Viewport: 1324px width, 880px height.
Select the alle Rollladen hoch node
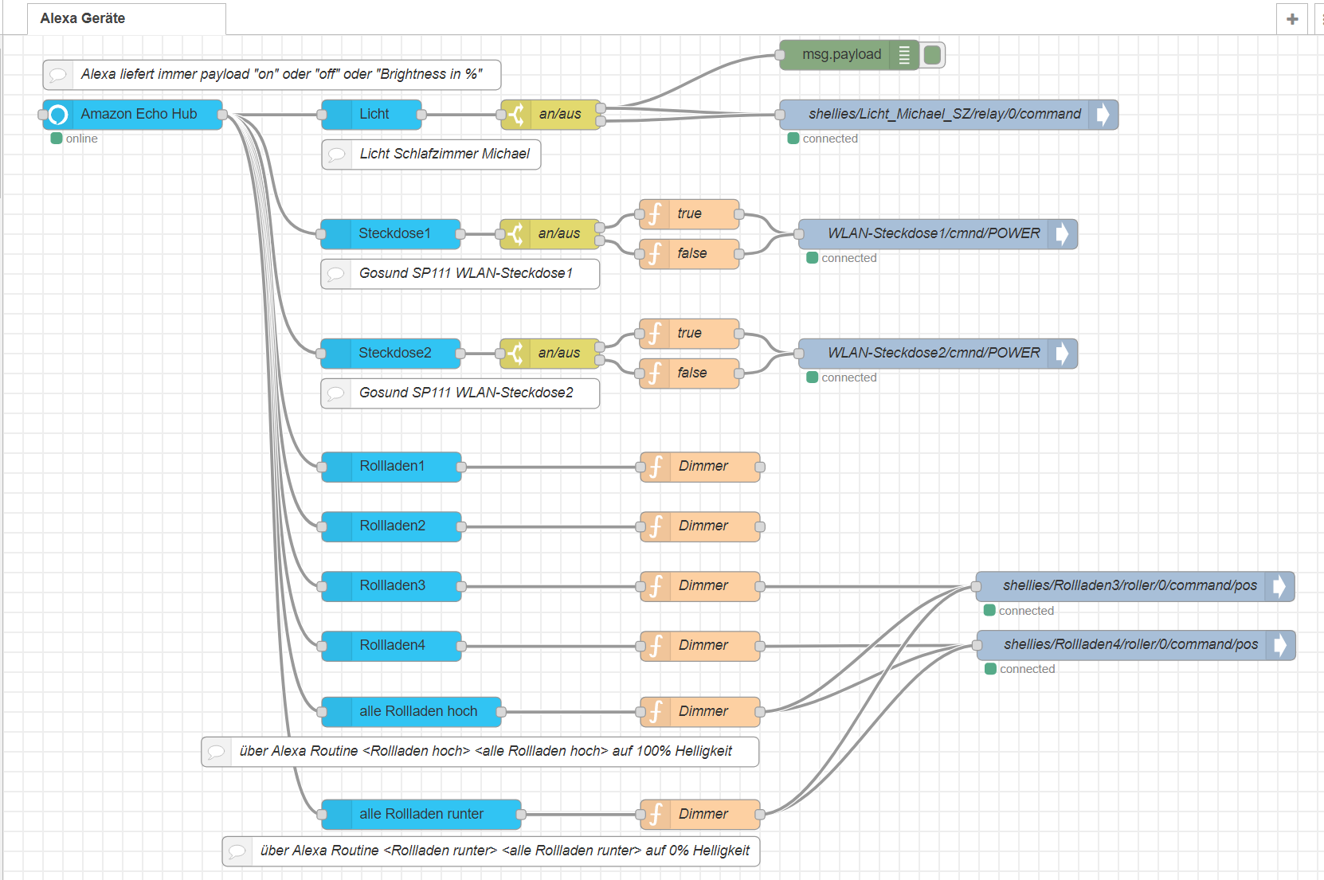pyautogui.click(x=411, y=712)
